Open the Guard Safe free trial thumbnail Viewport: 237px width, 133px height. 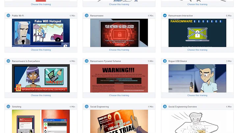pos(119,121)
